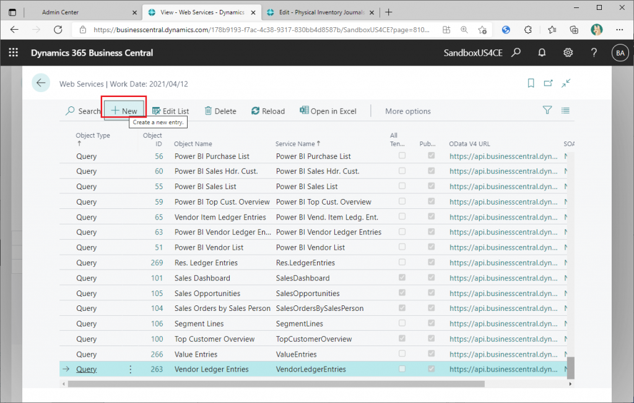
Task: Toggle Published checkbox for Power BI Sales List
Action: coord(432,186)
